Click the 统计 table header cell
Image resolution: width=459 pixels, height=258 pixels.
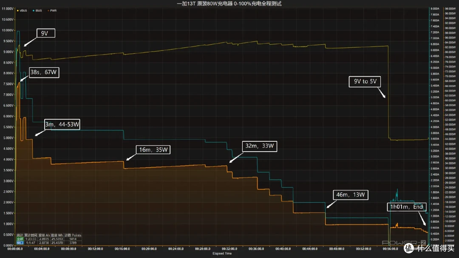20,235
